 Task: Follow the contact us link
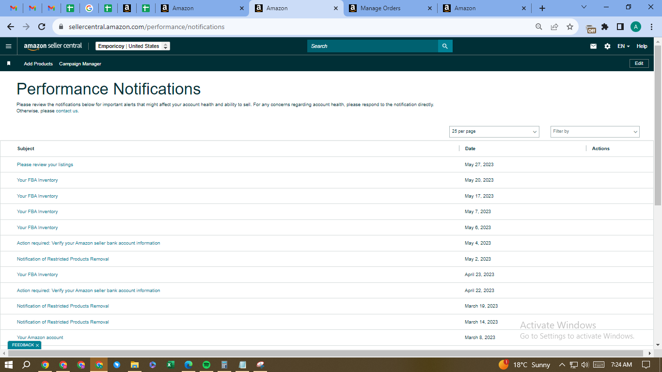pyautogui.click(x=67, y=111)
